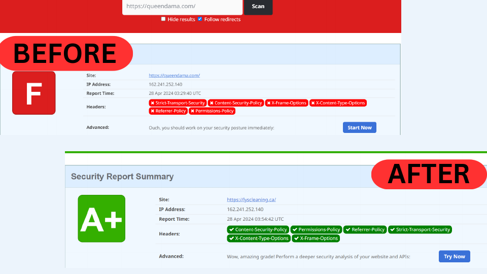Click the green Referrer-Policy header tag

pos(365,229)
